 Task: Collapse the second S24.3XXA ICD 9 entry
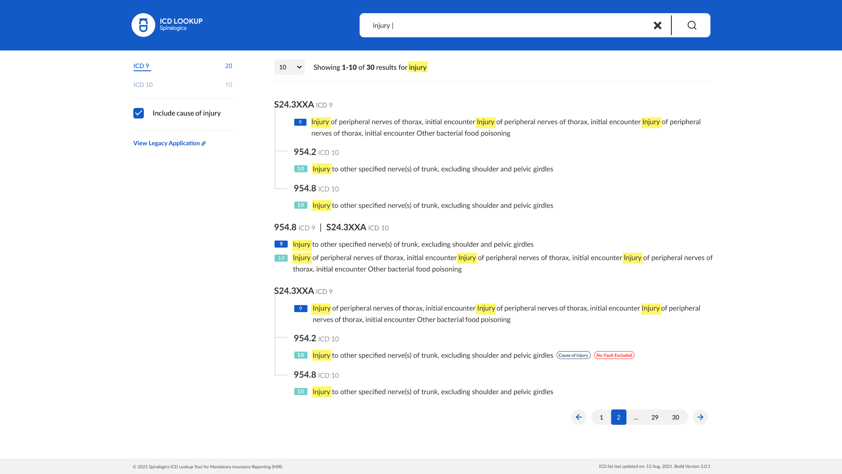pyautogui.click(x=294, y=291)
